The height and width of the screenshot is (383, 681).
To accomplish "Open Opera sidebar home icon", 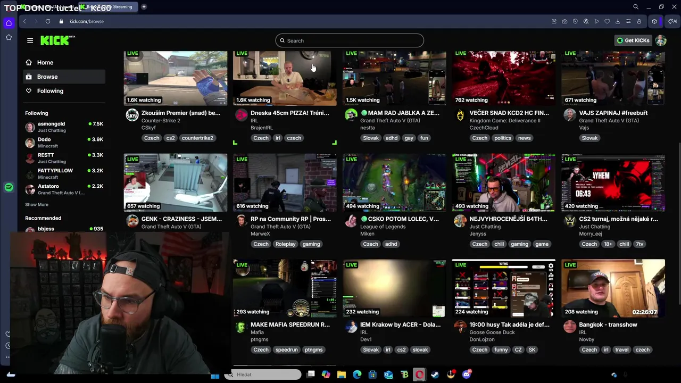I will coord(9,23).
